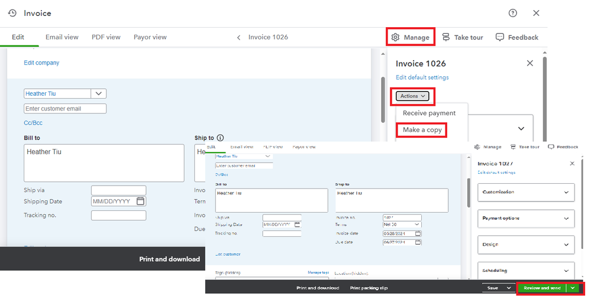Start Take tour in Invoice 1026 window
The image size is (591, 299).
(463, 37)
